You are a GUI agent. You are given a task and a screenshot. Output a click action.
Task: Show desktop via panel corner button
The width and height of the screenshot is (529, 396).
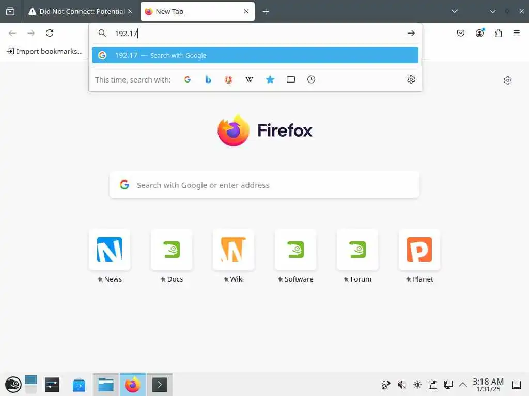[517, 385]
